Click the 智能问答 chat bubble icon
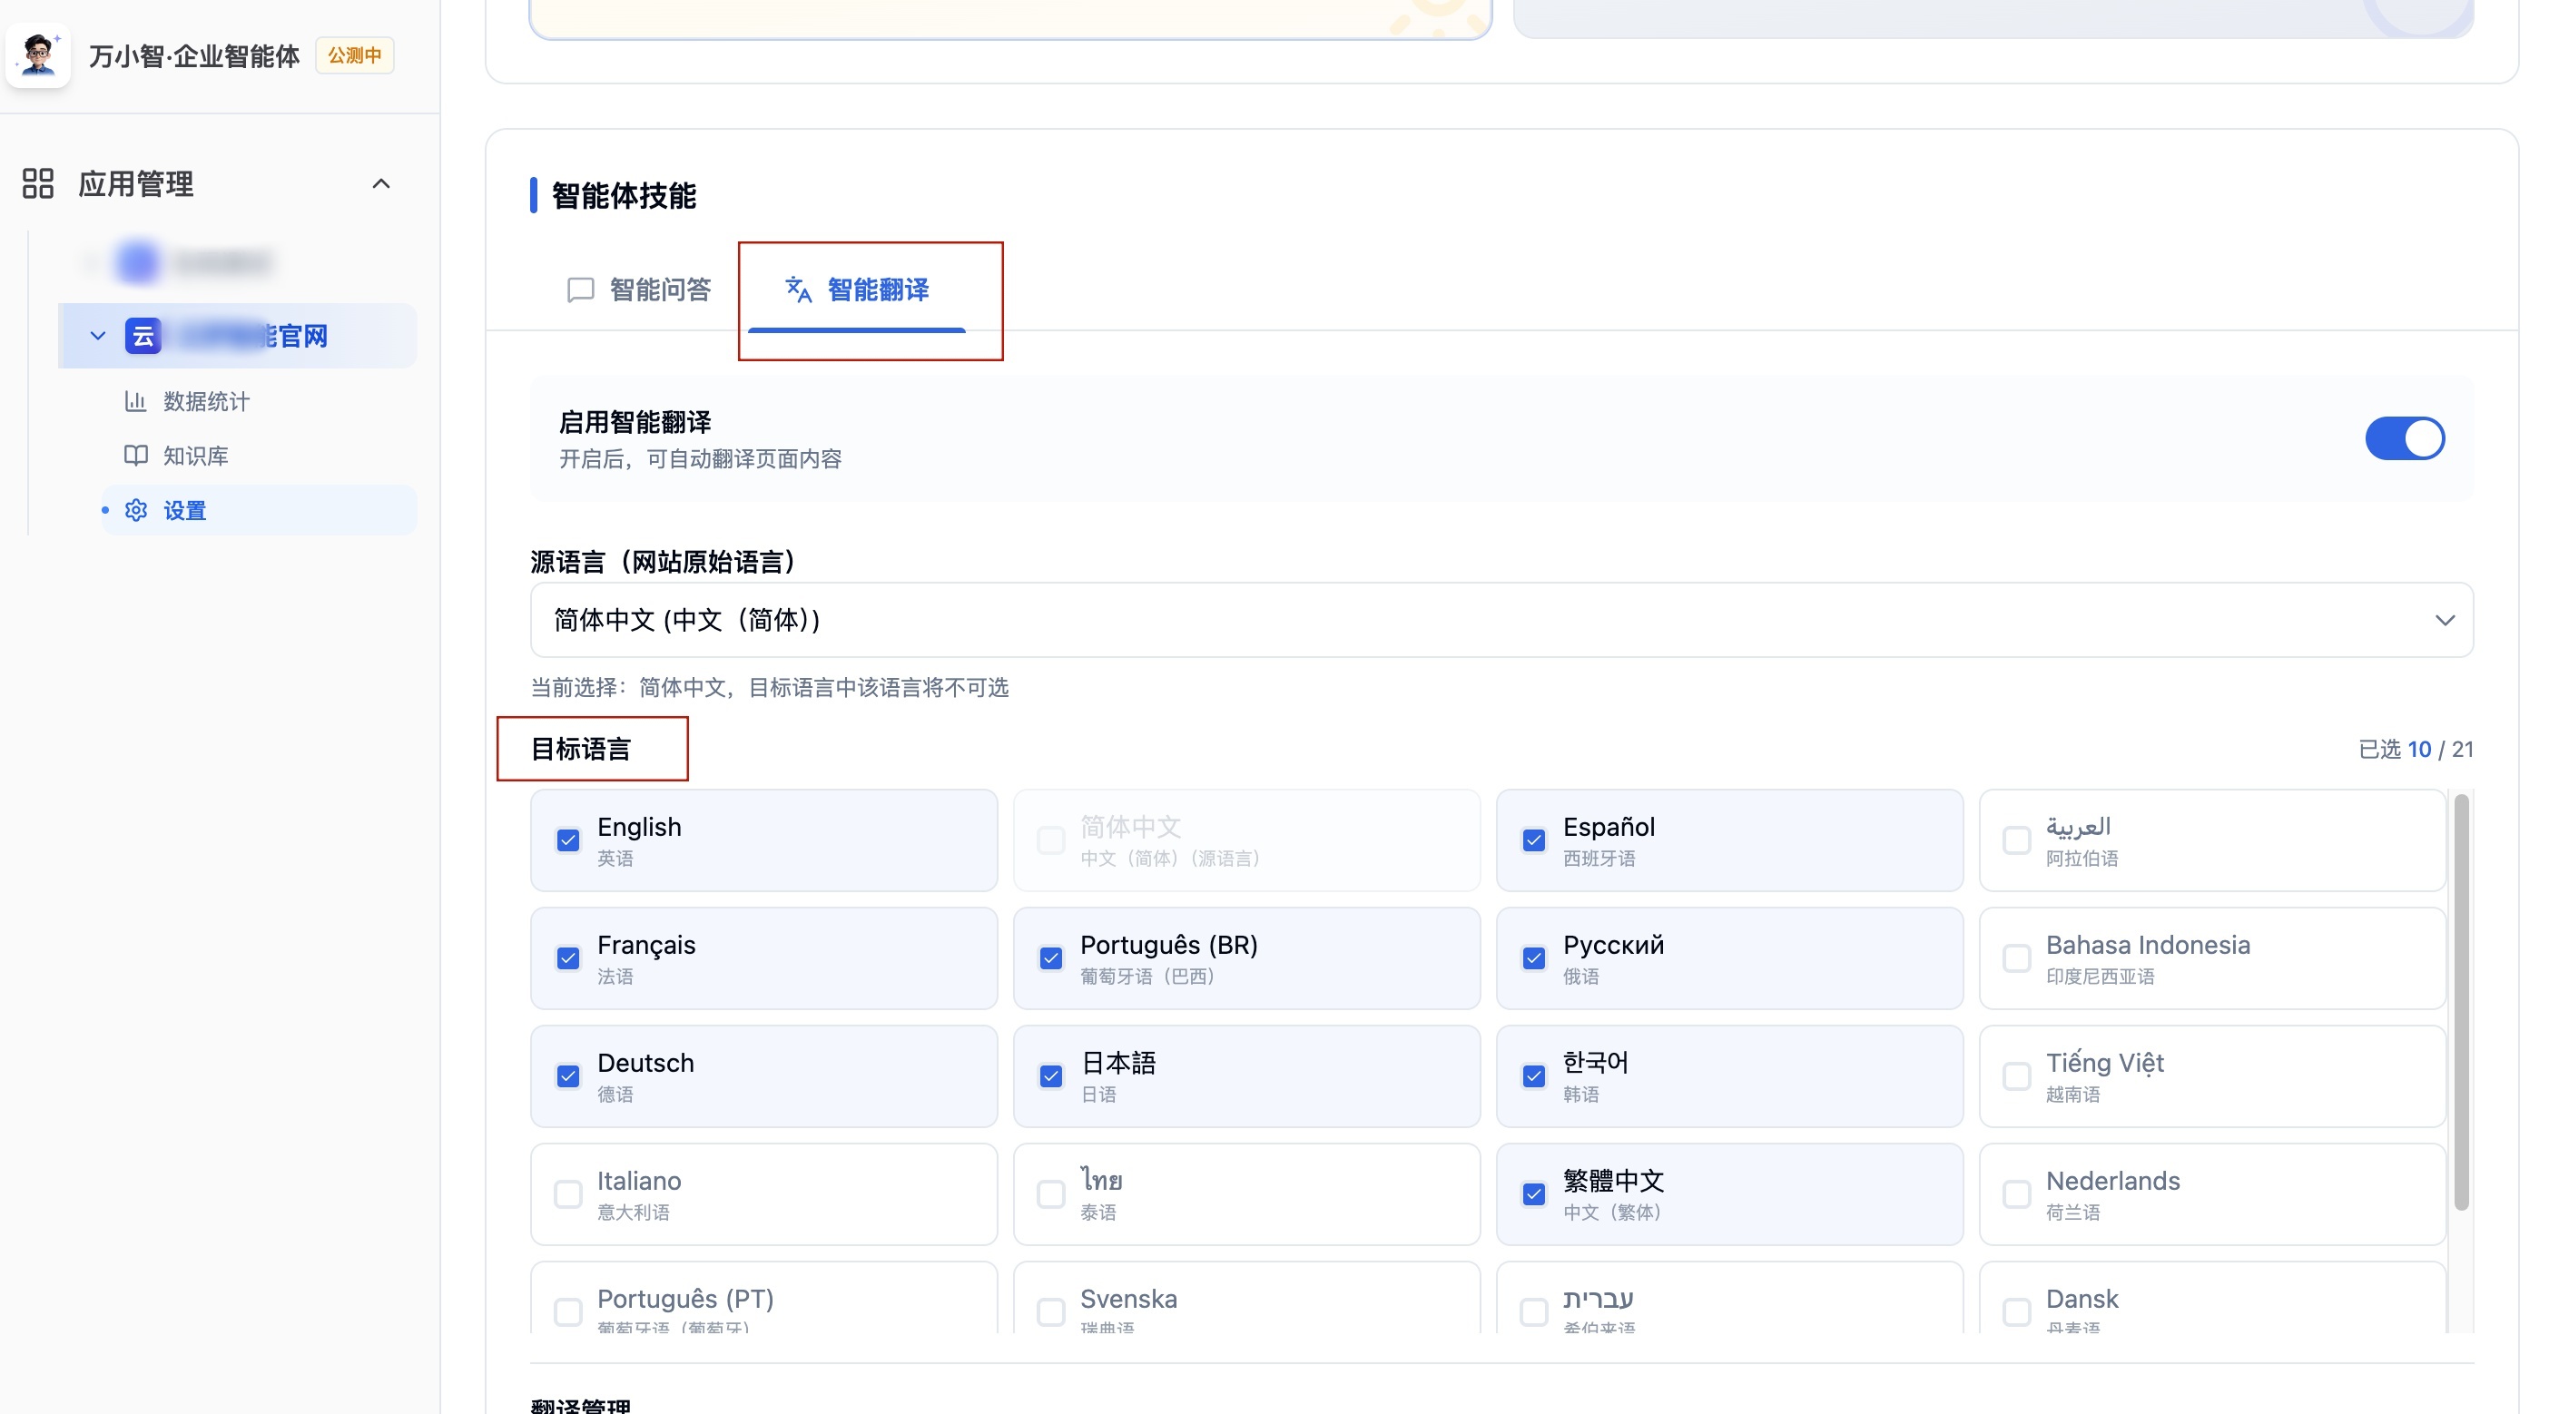The width and height of the screenshot is (2549, 1414). [x=580, y=290]
